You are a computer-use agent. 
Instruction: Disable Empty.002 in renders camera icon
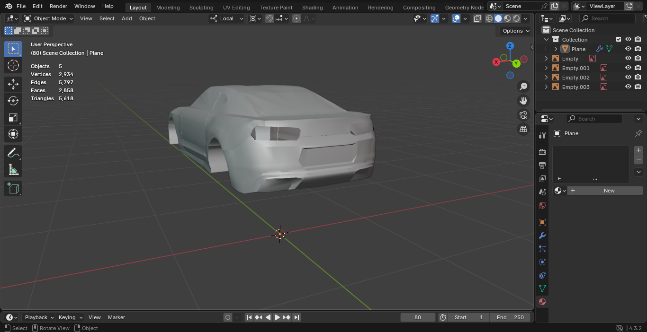pos(638,77)
